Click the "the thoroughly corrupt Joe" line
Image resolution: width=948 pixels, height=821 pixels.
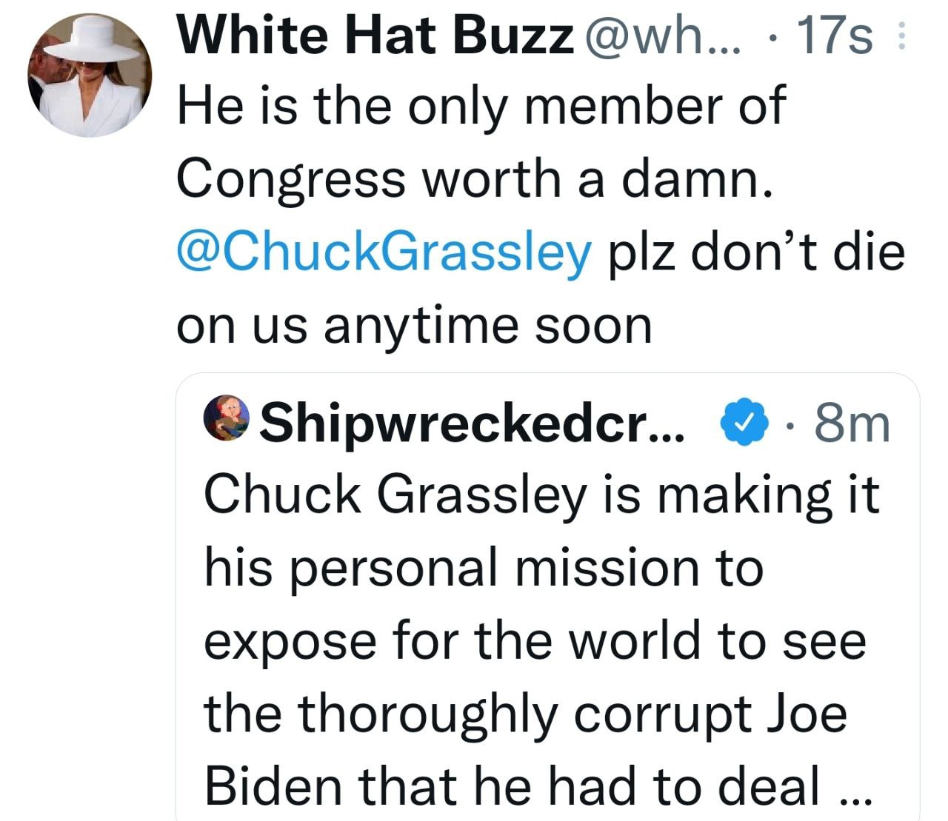click(x=525, y=713)
